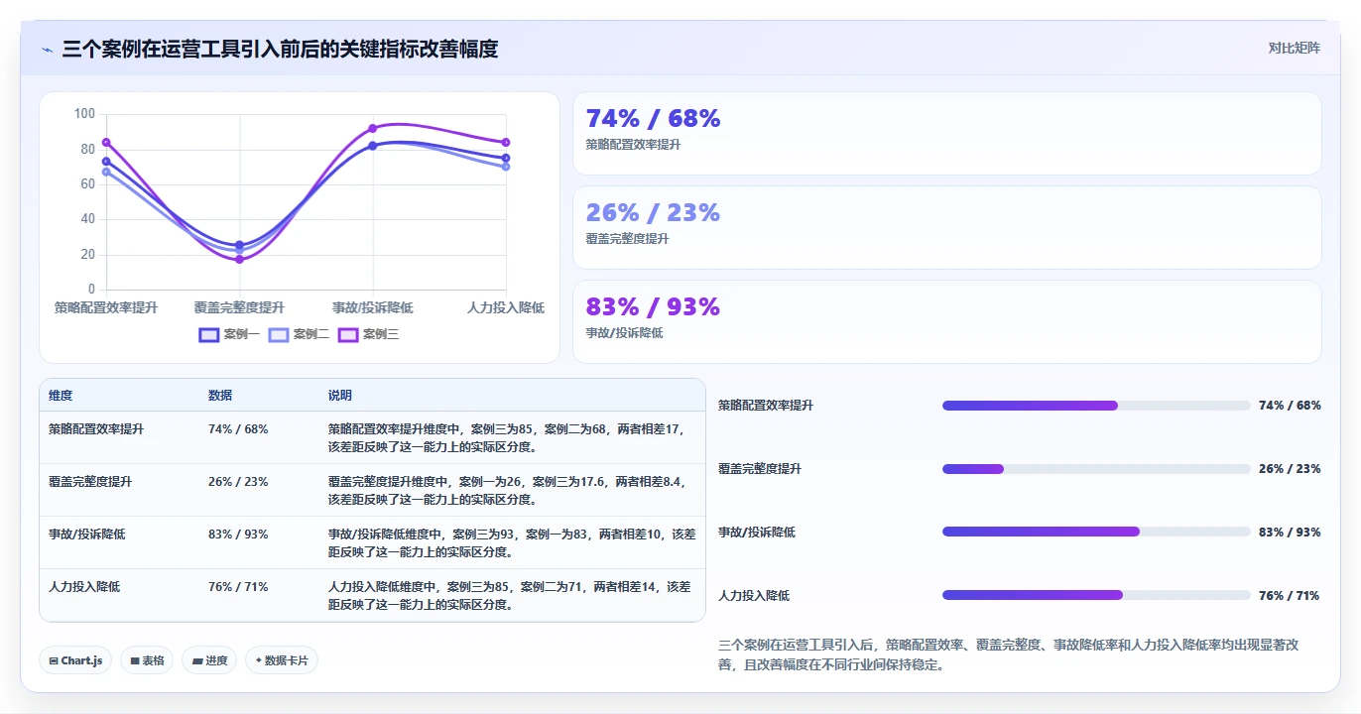
Task: Click the summary paragraph starting 三个案例在运营工具引入后
Action: pos(1008,654)
